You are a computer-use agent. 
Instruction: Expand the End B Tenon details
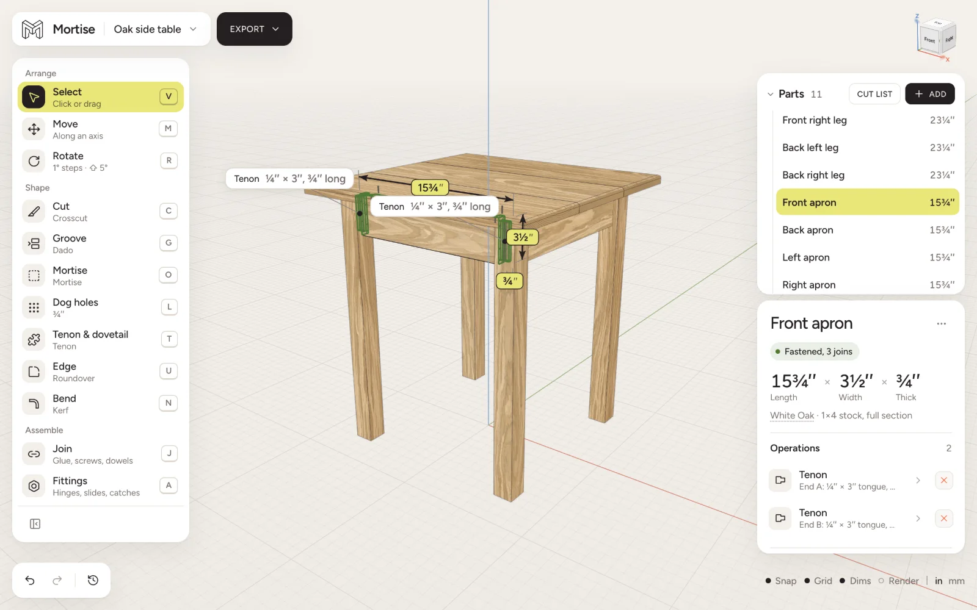coord(918,518)
